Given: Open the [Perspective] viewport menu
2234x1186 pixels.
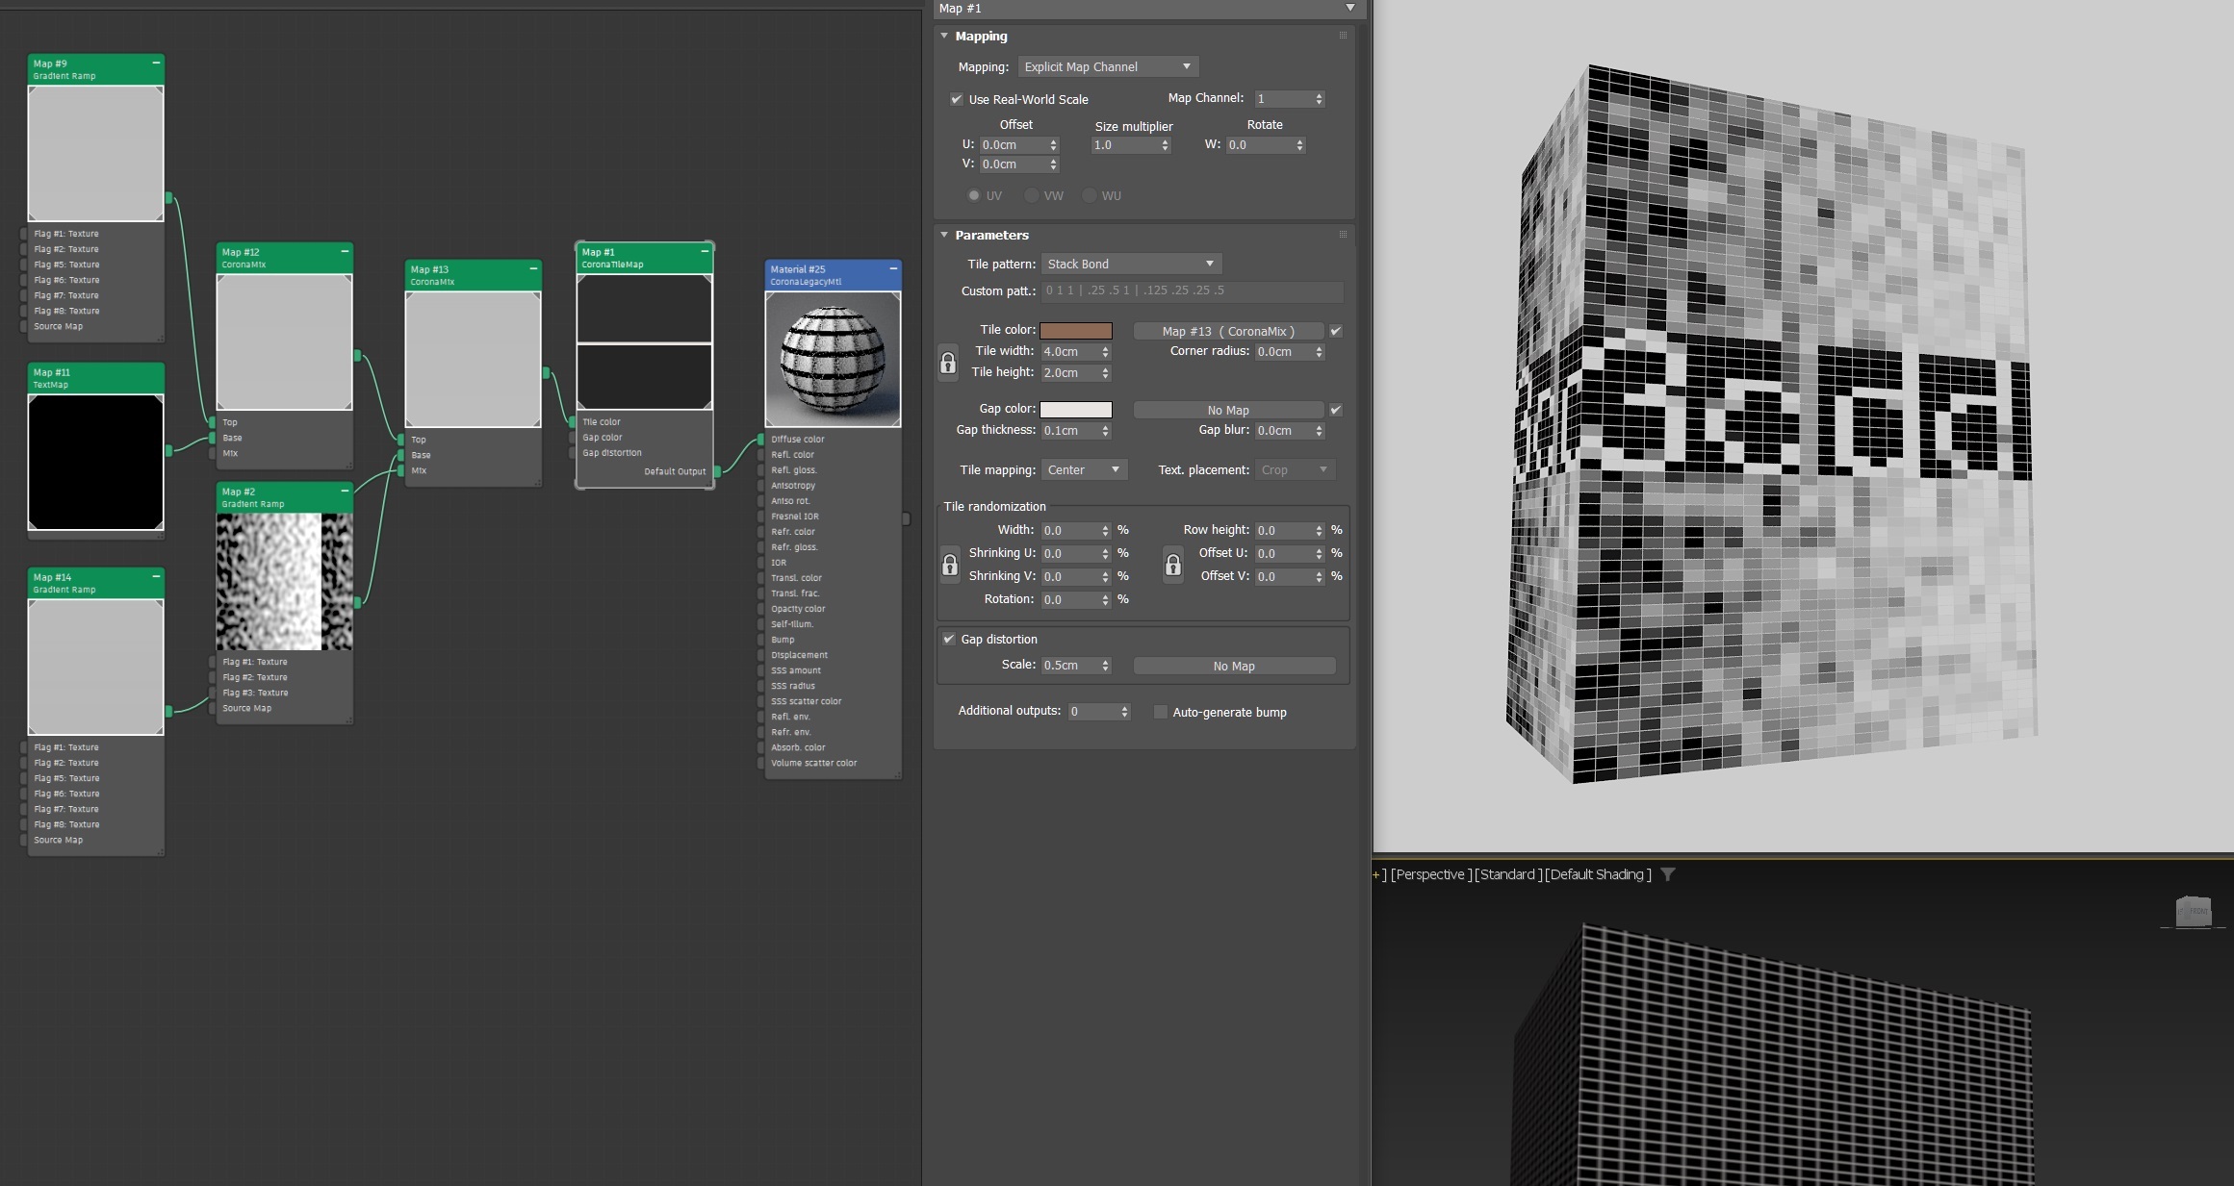Looking at the screenshot, I should pyautogui.click(x=1429, y=874).
